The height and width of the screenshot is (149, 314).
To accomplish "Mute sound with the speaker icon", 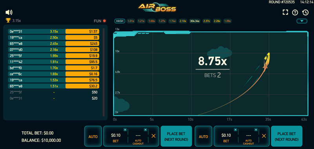I will (x=9, y=13).
